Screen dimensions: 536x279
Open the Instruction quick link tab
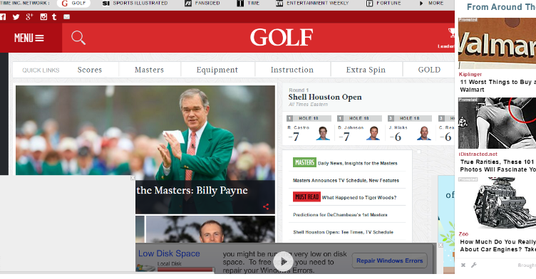point(292,70)
